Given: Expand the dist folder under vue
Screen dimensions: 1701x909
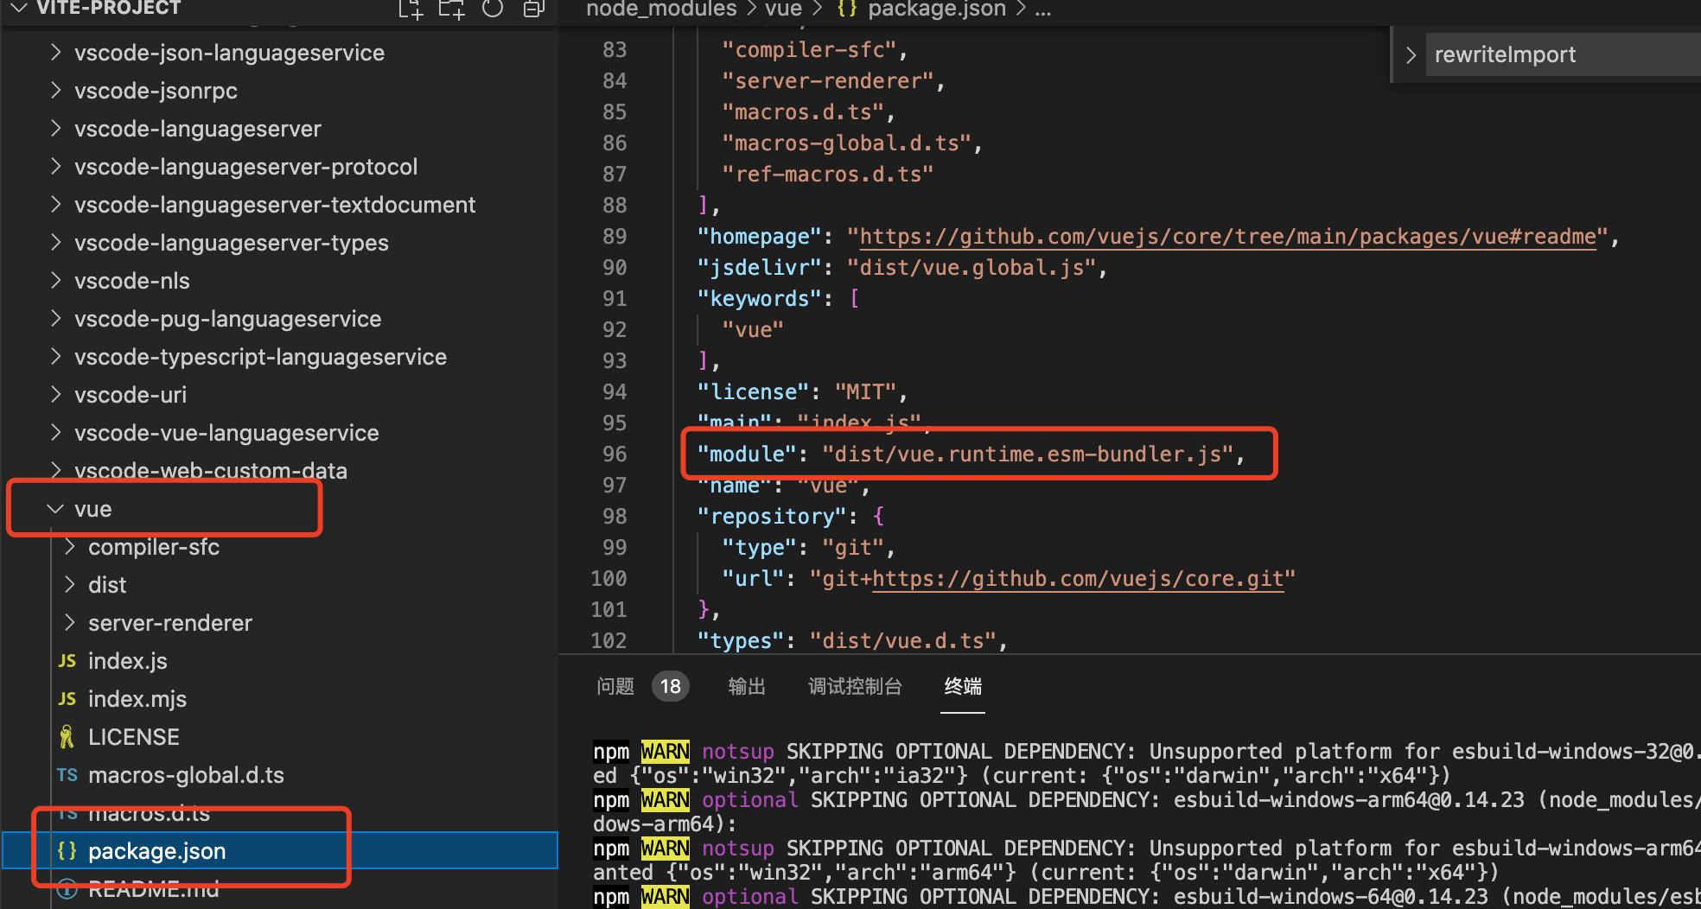Looking at the screenshot, I should 70,585.
